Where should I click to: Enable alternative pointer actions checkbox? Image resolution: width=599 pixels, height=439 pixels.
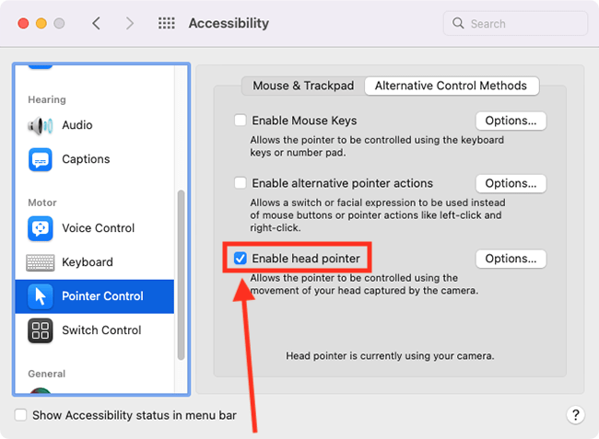pyautogui.click(x=240, y=183)
